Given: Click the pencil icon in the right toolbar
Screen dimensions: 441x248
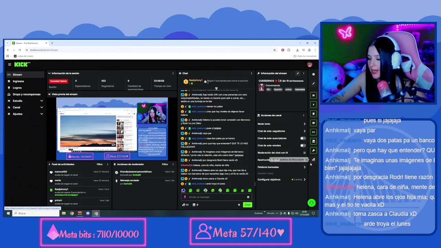Looking at the screenshot, I should [x=313, y=83].
